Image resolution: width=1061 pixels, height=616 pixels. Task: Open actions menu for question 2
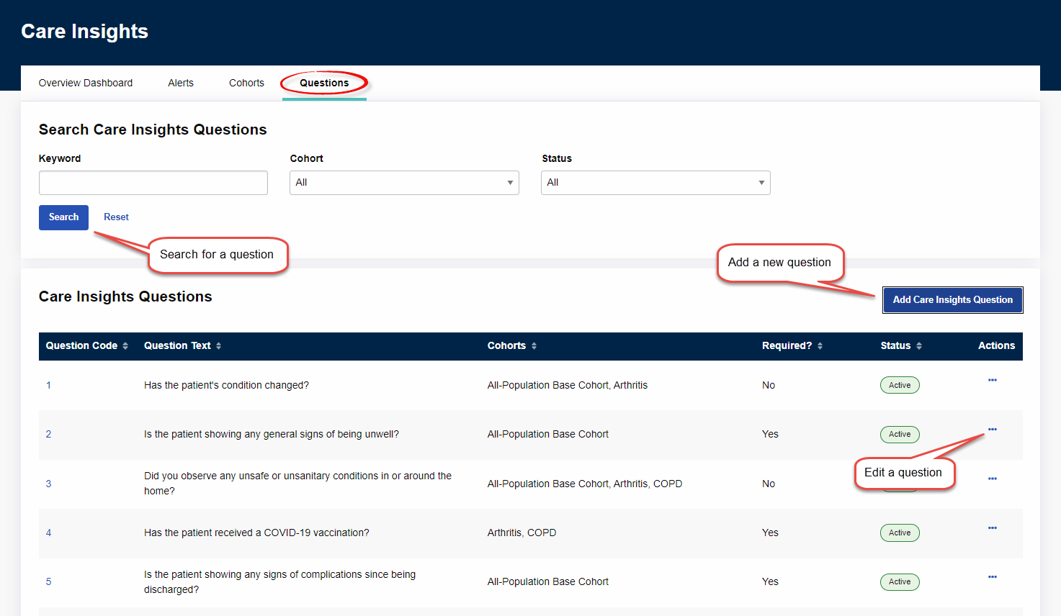[992, 430]
